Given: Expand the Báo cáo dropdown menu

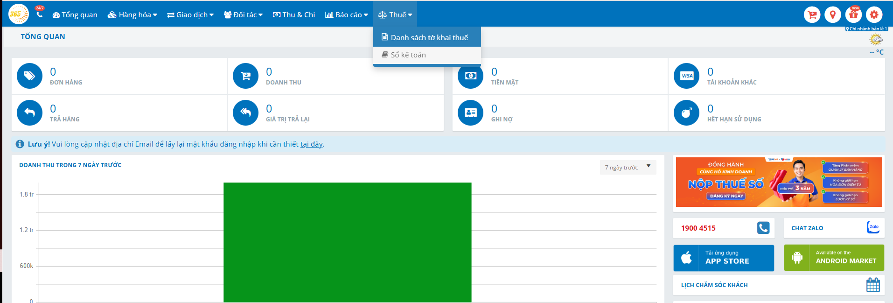Looking at the screenshot, I should 346,15.
